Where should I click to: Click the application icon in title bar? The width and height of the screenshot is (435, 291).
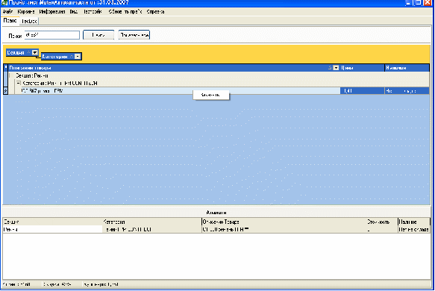[x=4, y=3]
